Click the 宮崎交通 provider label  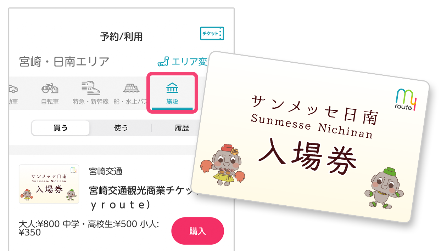tap(106, 171)
